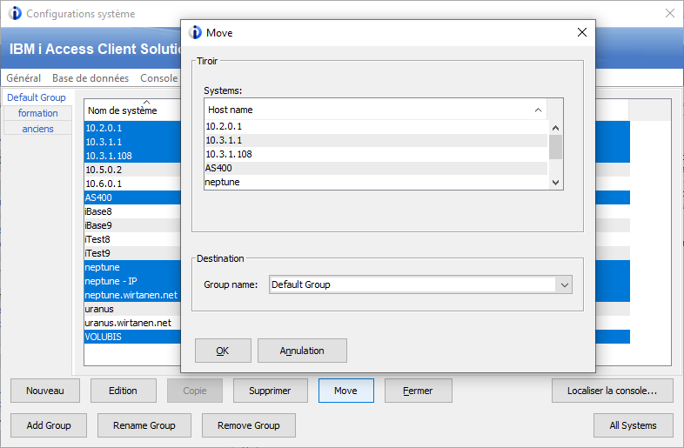Select iTest8 in main system list
The height and width of the screenshot is (448, 684).
(132, 239)
